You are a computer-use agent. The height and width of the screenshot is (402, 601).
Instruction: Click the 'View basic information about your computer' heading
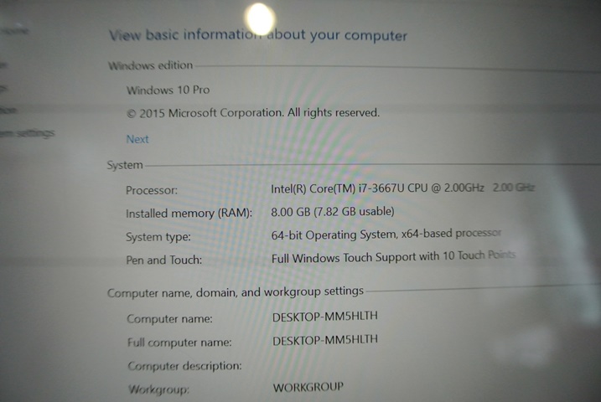pyautogui.click(x=257, y=35)
